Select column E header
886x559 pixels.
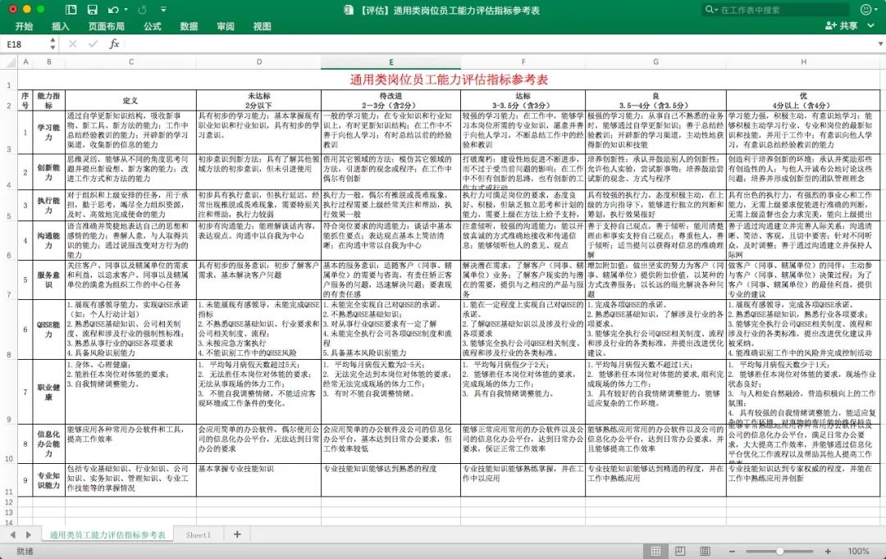point(391,62)
